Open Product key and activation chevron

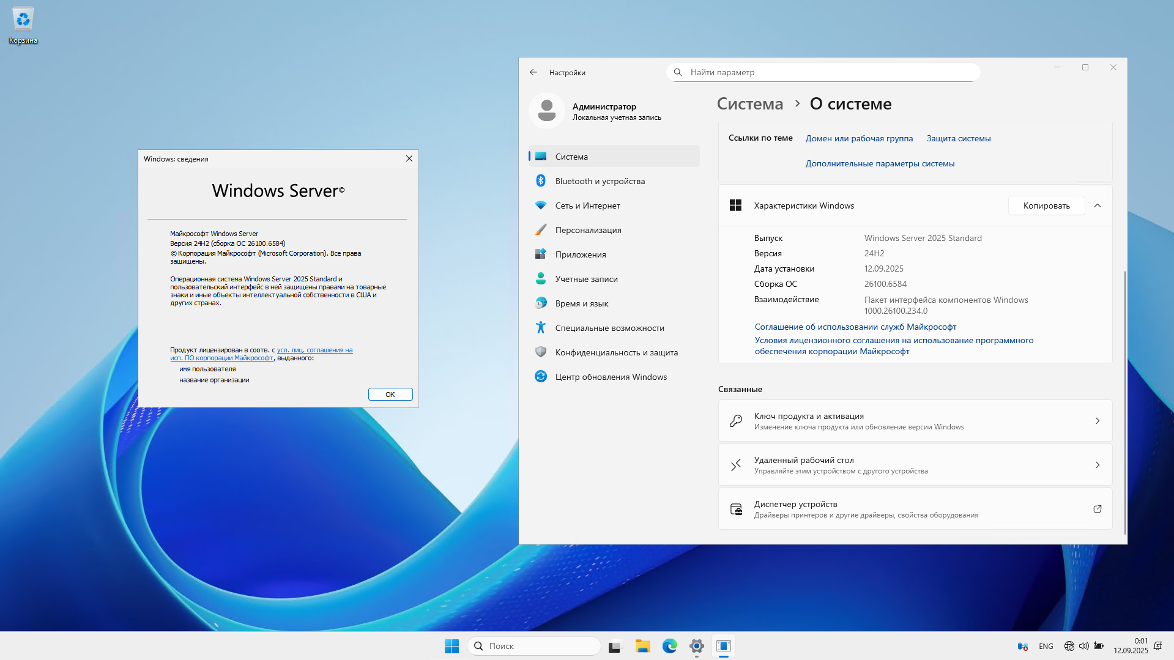tap(1098, 421)
